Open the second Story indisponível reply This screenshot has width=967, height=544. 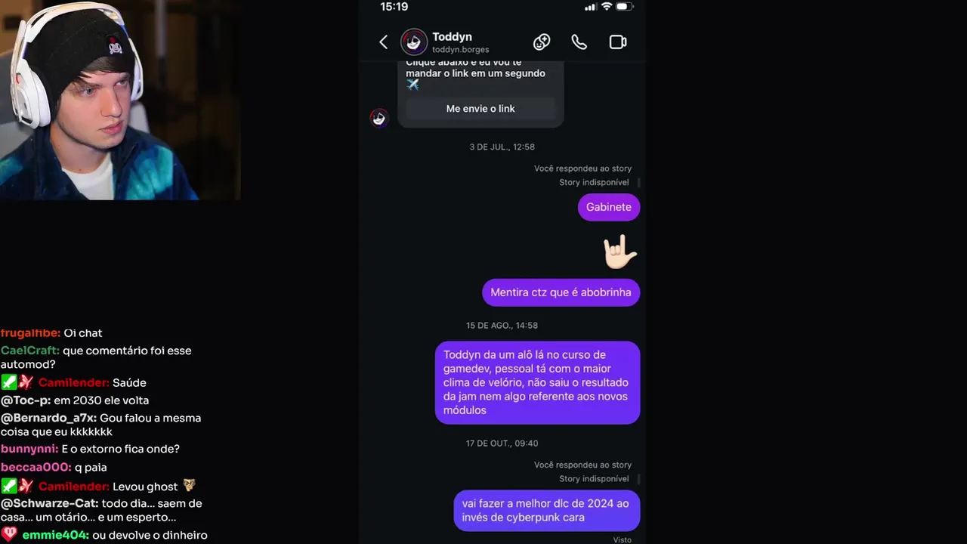(594, 478)
